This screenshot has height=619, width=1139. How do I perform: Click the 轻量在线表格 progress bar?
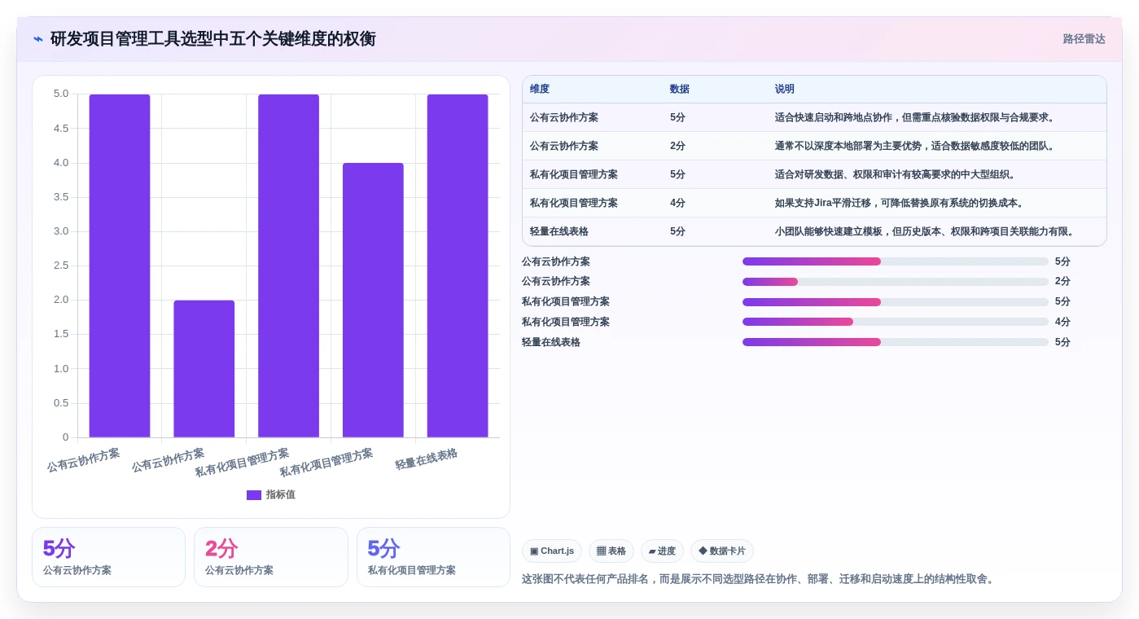pyautogui.click(x=896, y=342)
